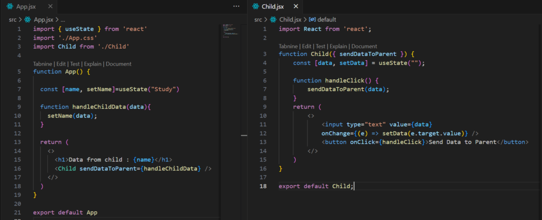542x220 pixels.
Task: Click 'src' breadcrumb in Child.jsx editor
Action: (258, 20)
